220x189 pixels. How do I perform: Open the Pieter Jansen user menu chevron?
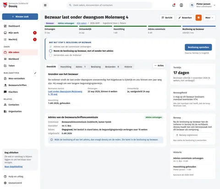pyautogui.click(x=214, y=5)
